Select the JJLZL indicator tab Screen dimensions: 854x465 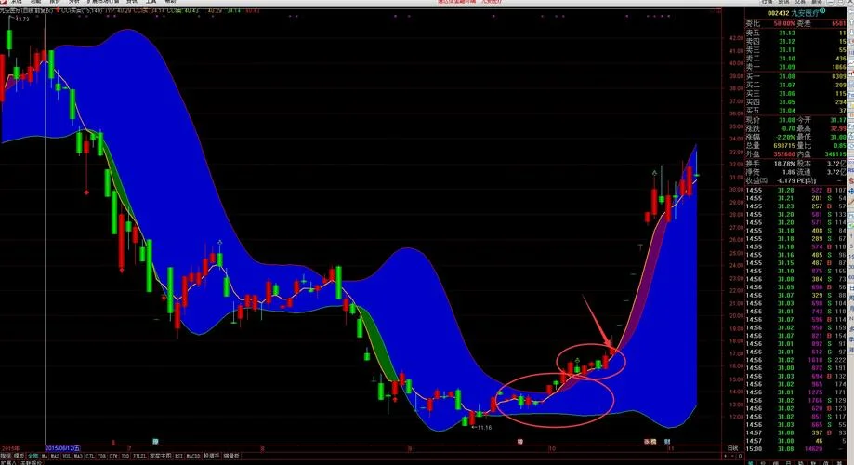point(139,456)
